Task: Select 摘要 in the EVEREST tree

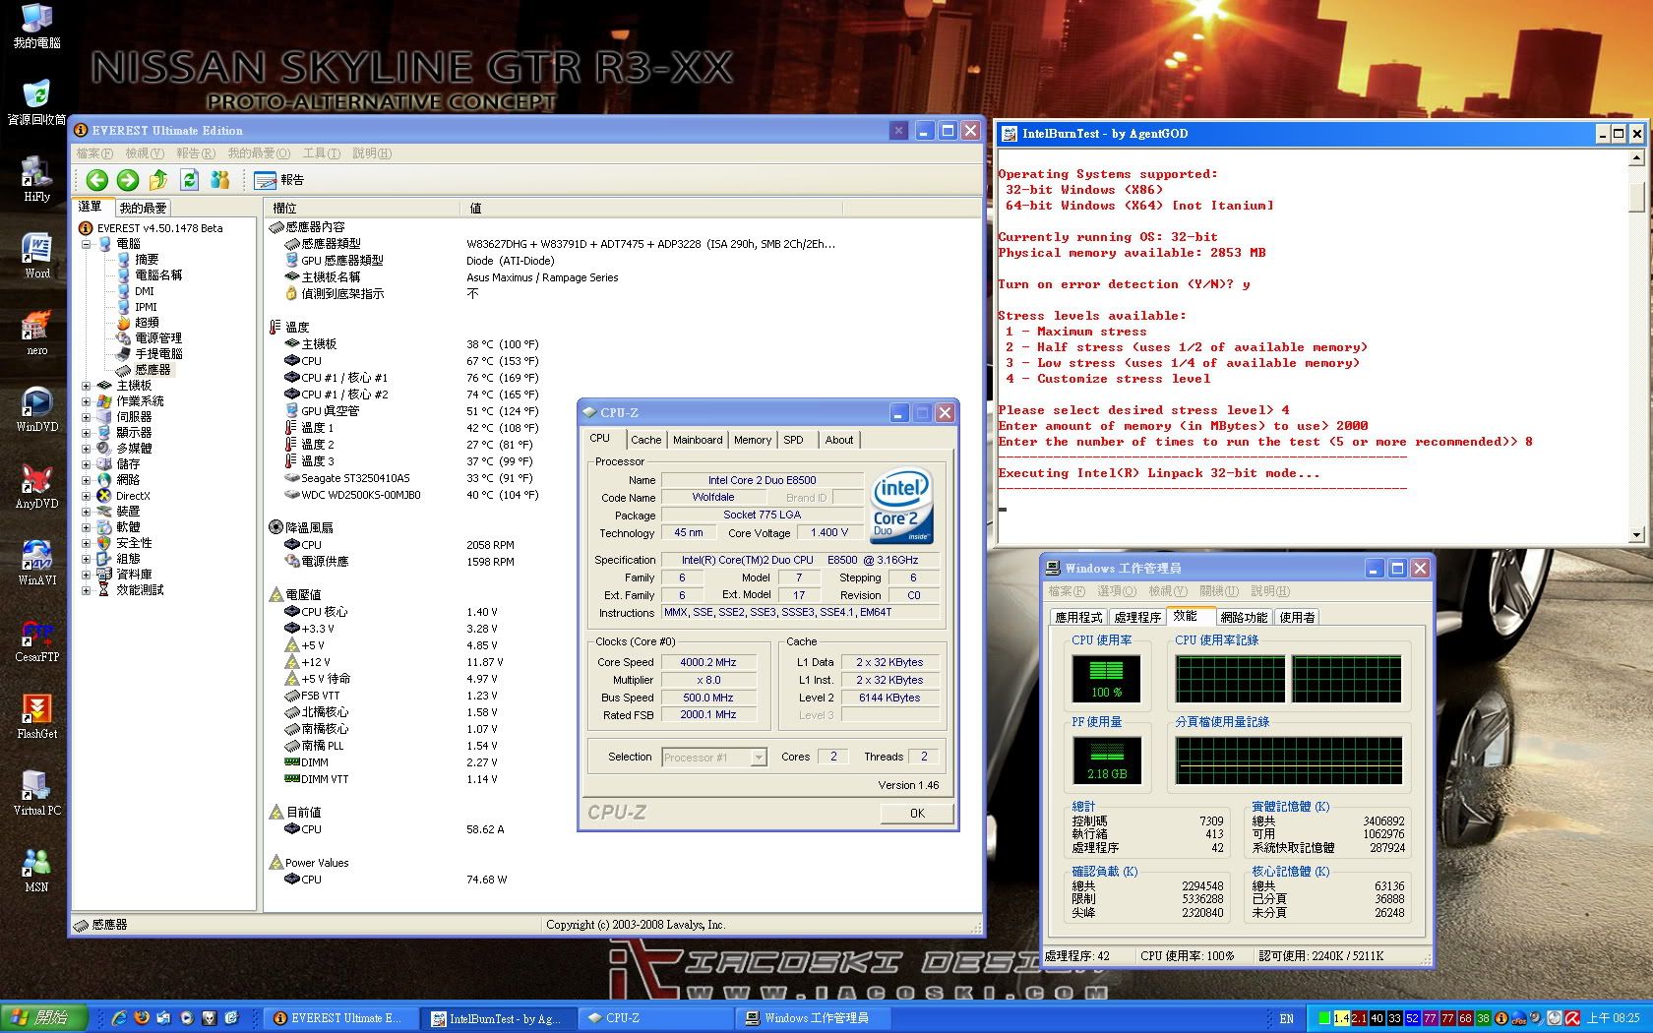Action: pos(147,260)
